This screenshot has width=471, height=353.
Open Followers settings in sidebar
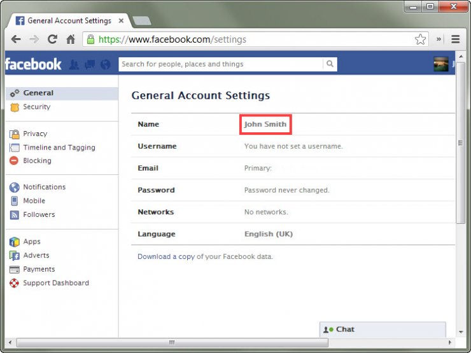(x=39, y=214)
